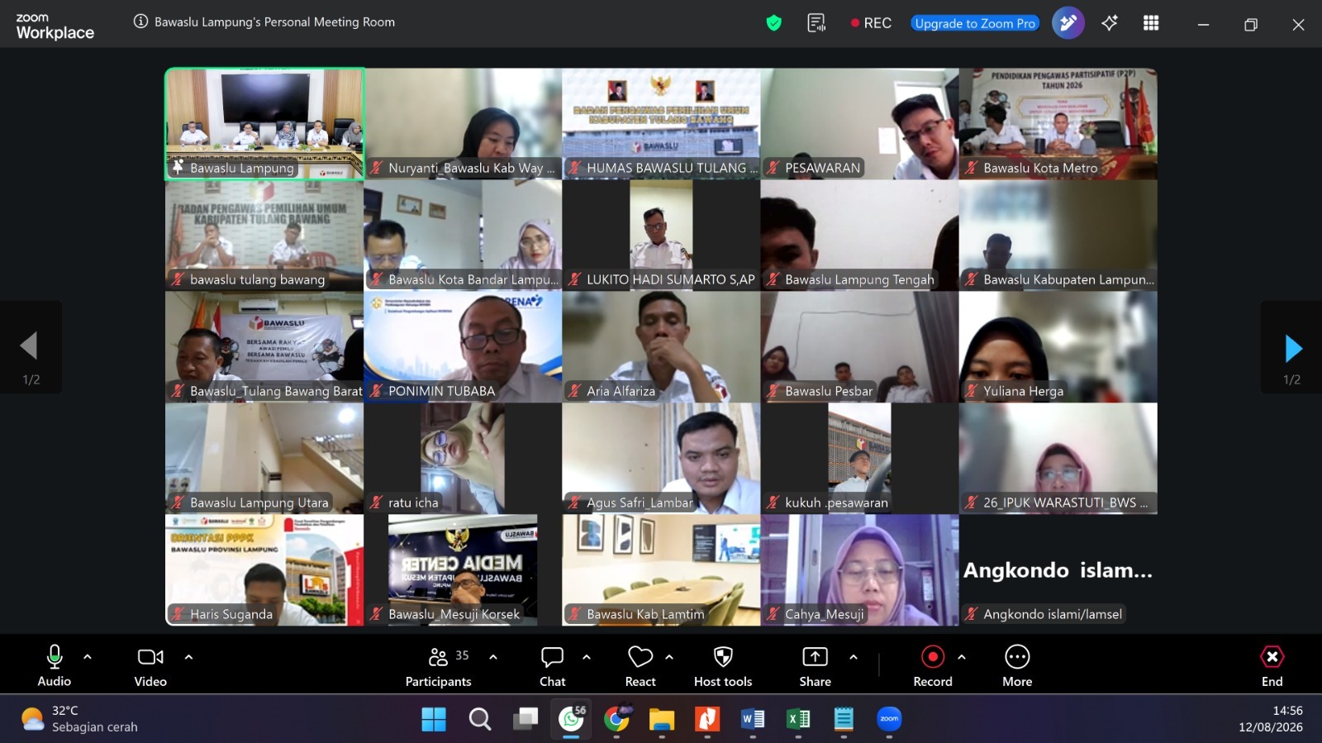Expand the Audio options arrow
The image size is (1322, 743).
tap(88, 657)
